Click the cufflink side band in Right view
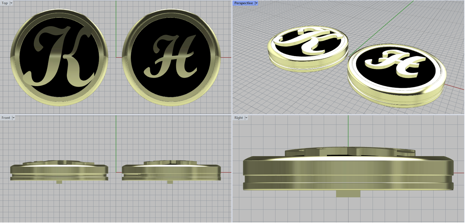Viewport: 465px width, 224px height. [x=348, y=168]
